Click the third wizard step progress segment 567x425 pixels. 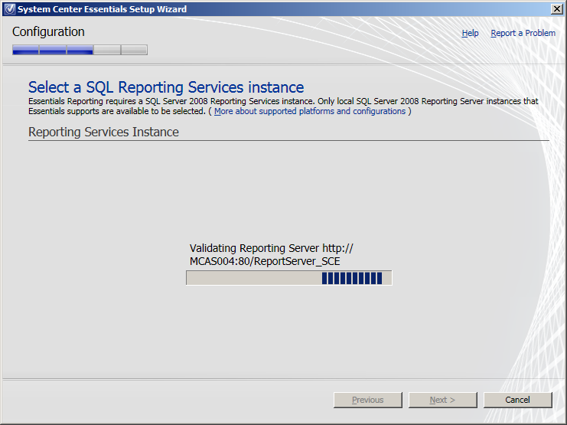tap(80, 50)
